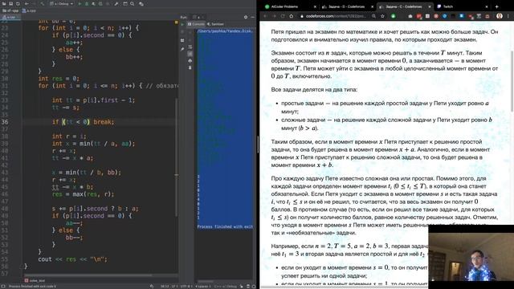Switch to the Sanitizer tab in Run panel
514x289 pixels.
(x=215, y=24)
